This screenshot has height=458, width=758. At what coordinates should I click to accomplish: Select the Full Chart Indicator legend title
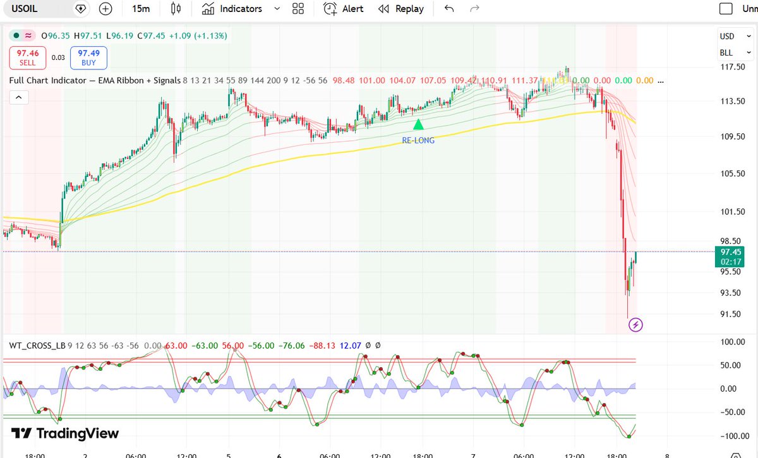point(95,80)
